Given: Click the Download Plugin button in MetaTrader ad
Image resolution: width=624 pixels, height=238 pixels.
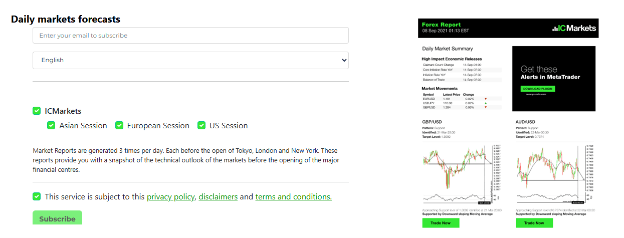Looking at the screenshot, I should point(537,89).
